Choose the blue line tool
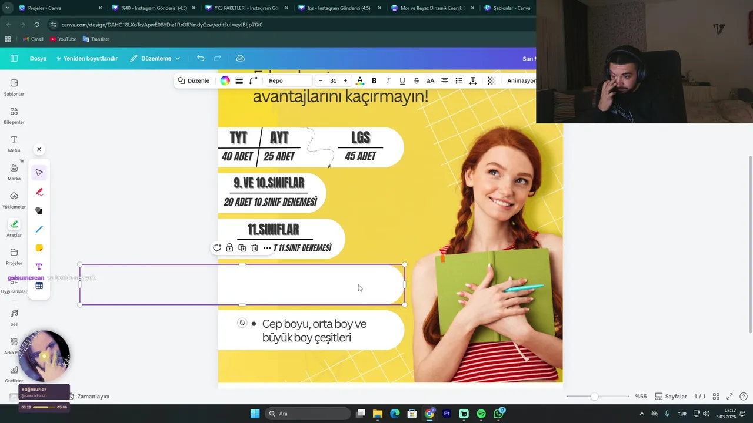This screenshot has width=753, height=423. tap(39, 229)
